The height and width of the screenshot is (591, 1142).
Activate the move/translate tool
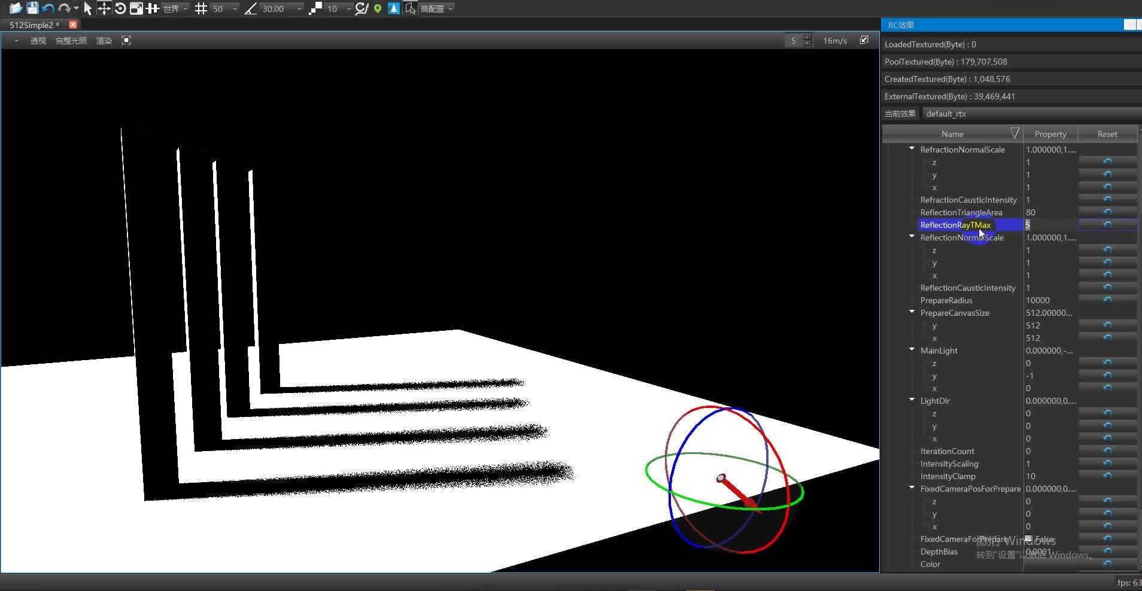pyautogui.click(x=105, y=8)
